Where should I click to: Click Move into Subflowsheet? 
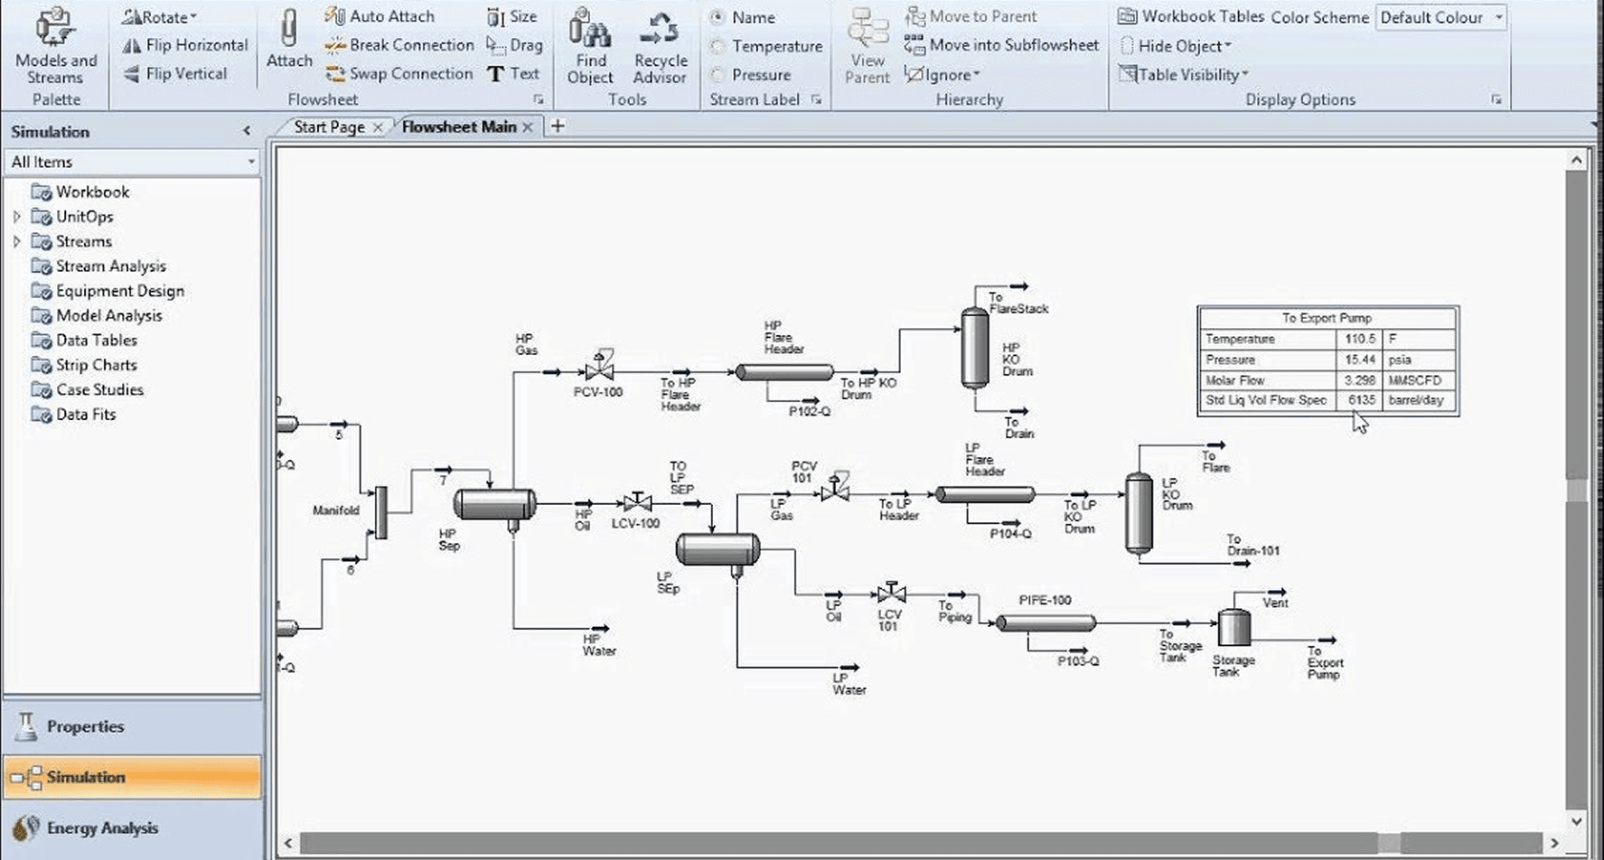point(1002,45)
